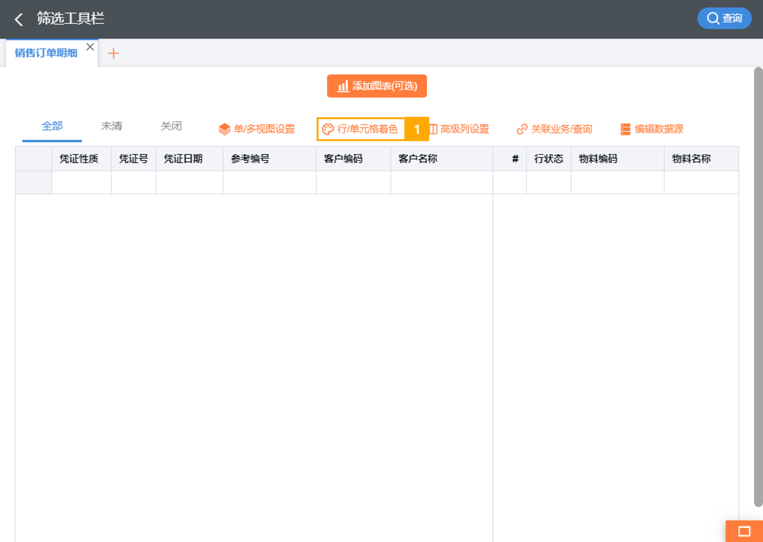
Task: Click the empty cell under 物料编码
Action: coord(618,183)
